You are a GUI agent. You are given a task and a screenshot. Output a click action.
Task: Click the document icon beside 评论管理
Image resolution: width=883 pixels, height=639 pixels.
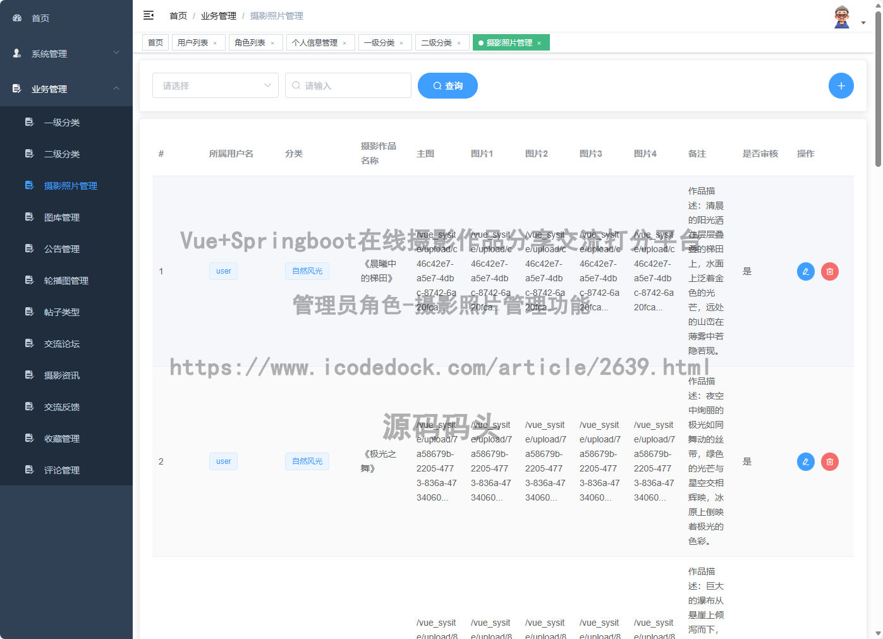click(x=28, y=470)
